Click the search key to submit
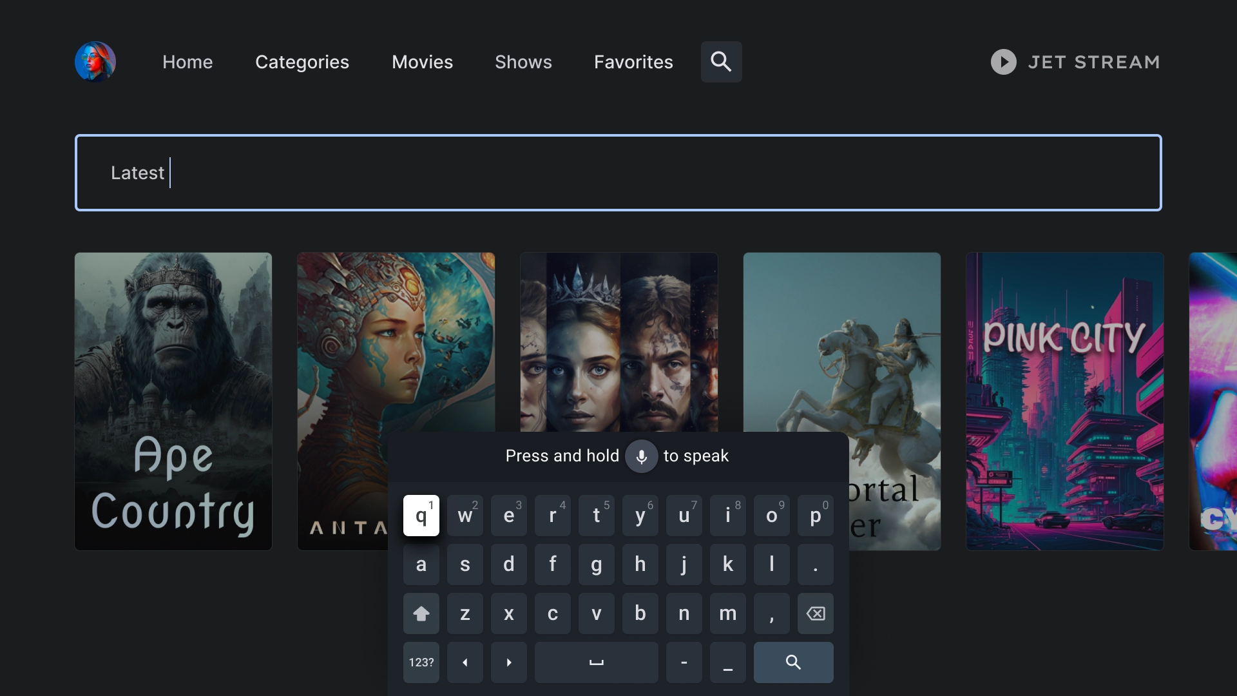 coord(792,662)
